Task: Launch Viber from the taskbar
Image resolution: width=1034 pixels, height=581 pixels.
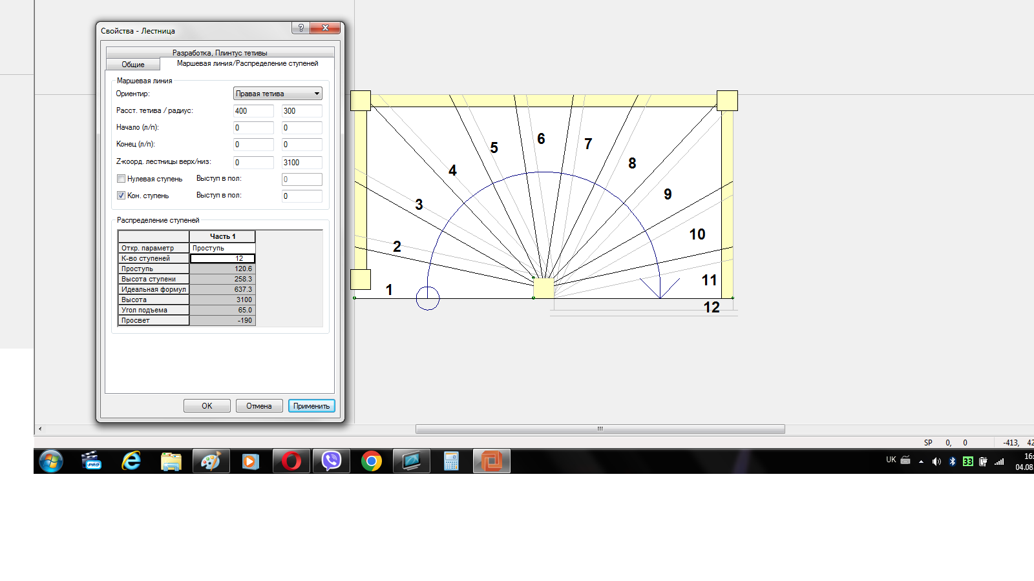Action: click(x=332, y=461)
